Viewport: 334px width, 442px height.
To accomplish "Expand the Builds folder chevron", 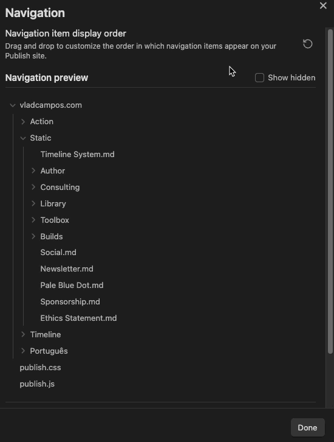I will click(33, 236).
